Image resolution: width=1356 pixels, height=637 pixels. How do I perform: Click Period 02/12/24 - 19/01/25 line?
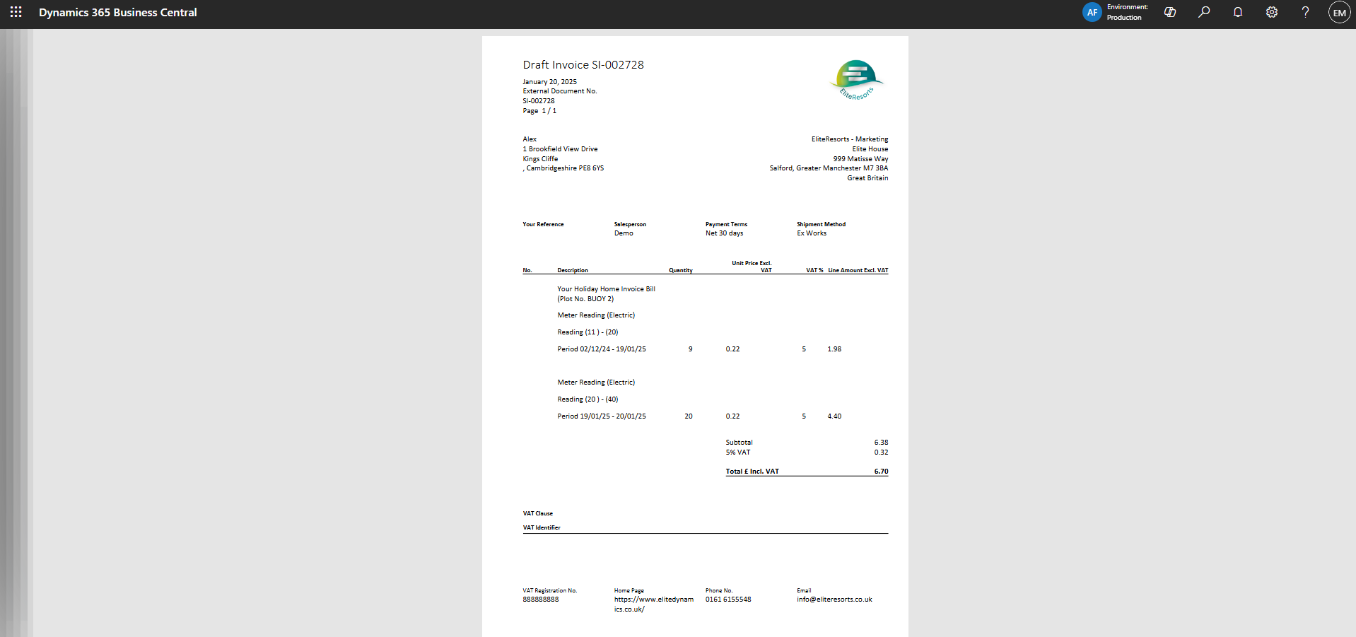[602, 349]
